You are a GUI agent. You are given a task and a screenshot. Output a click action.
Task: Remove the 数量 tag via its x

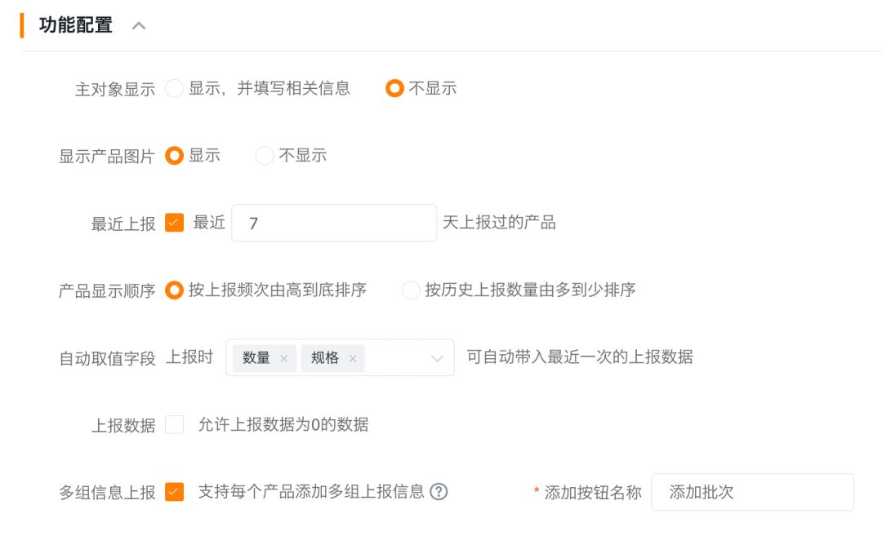283,358
